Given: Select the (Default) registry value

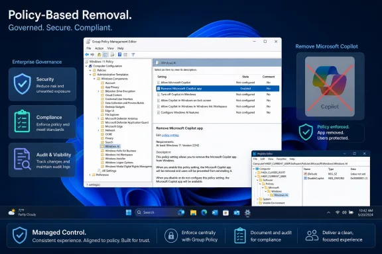Looking at the screenshot, I should [310, 174].
